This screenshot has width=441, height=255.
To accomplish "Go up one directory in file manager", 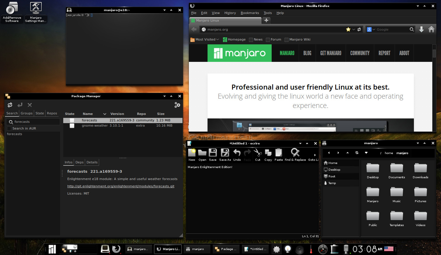I will coord(347,153).
